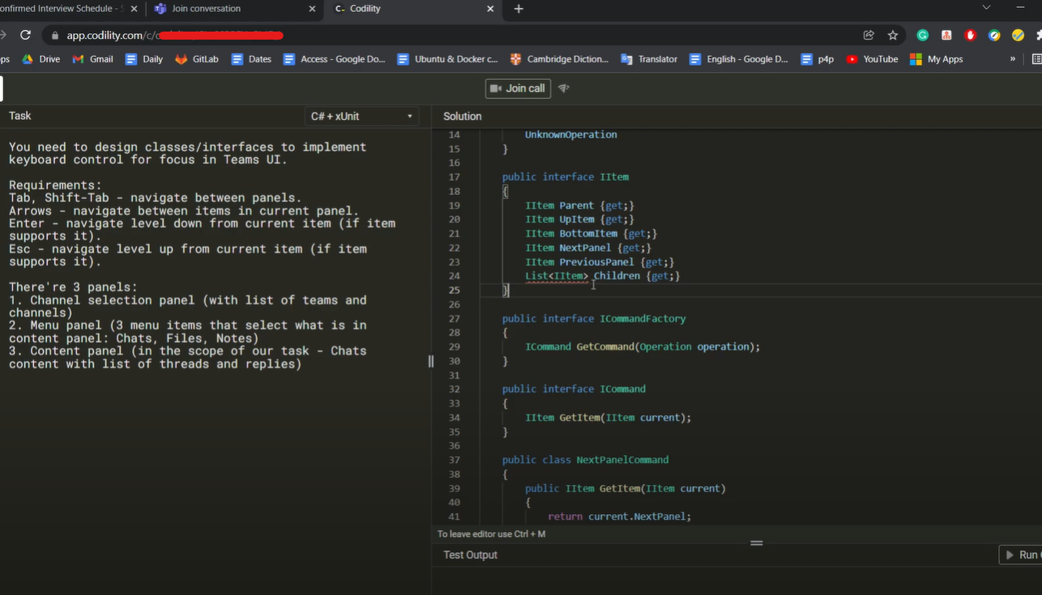The height and width of the screenshot is (595, 1042).
Task: Click the blue-yellow pencil circle extension icon
Action: (994, 36)
